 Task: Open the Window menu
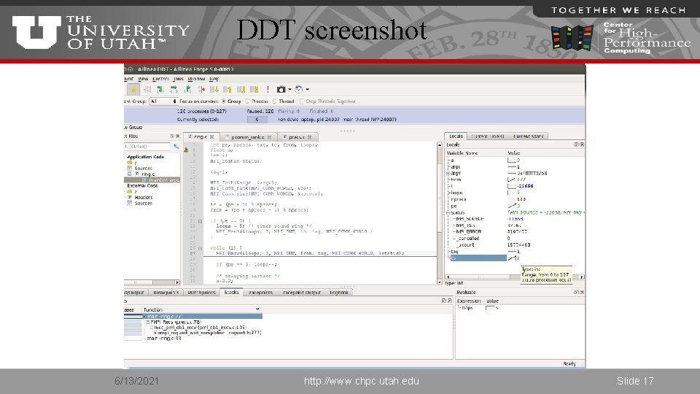(196, 79)
